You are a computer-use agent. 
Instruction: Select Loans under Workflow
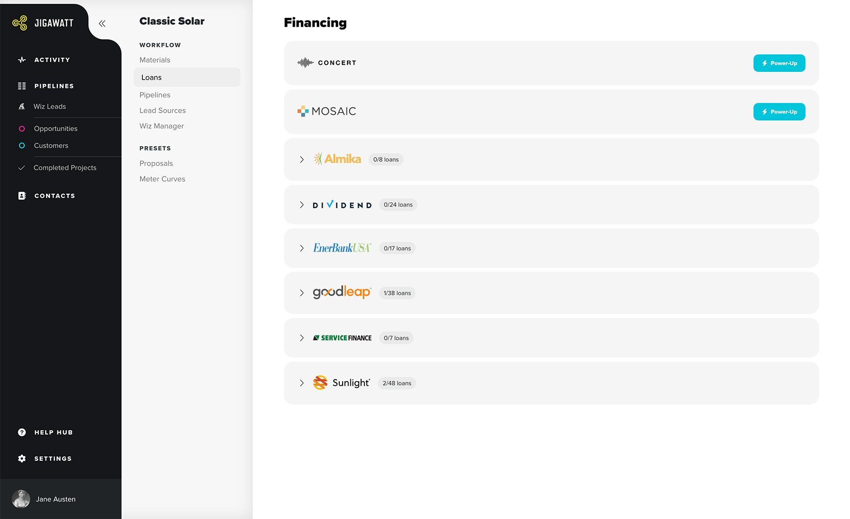pos(187,77)
